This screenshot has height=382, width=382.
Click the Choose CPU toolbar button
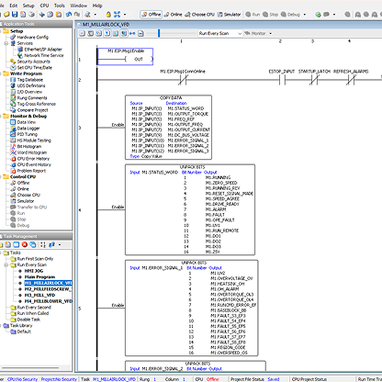tap(199, 15)
